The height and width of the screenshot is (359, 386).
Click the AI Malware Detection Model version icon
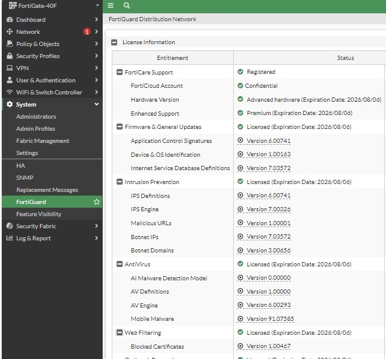[240, 278]
